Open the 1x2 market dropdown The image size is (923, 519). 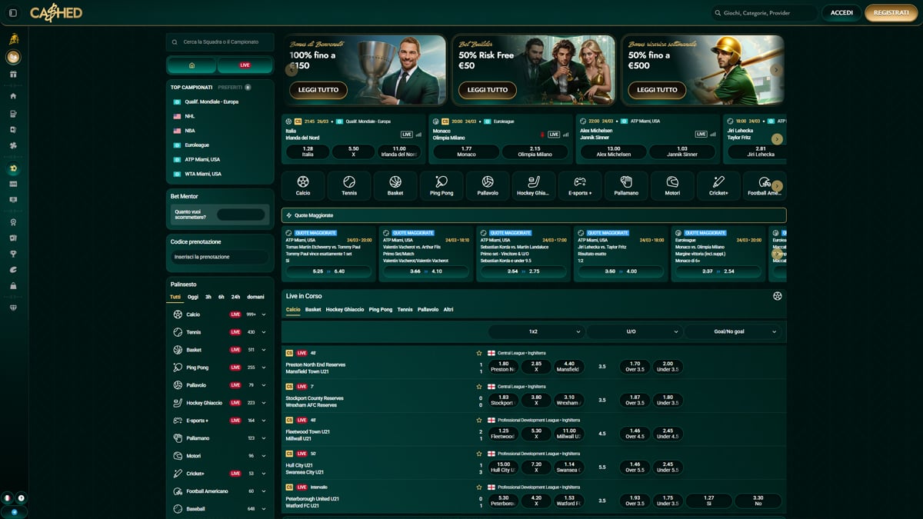(x=536, y=331)
